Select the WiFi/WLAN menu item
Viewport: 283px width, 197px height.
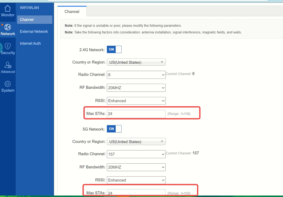(30, 8)
